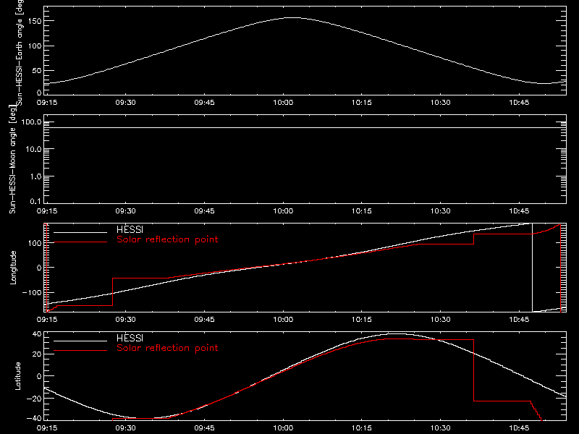
Task: Click 10:15 time label under Moon angle plot
Action: 361,211
